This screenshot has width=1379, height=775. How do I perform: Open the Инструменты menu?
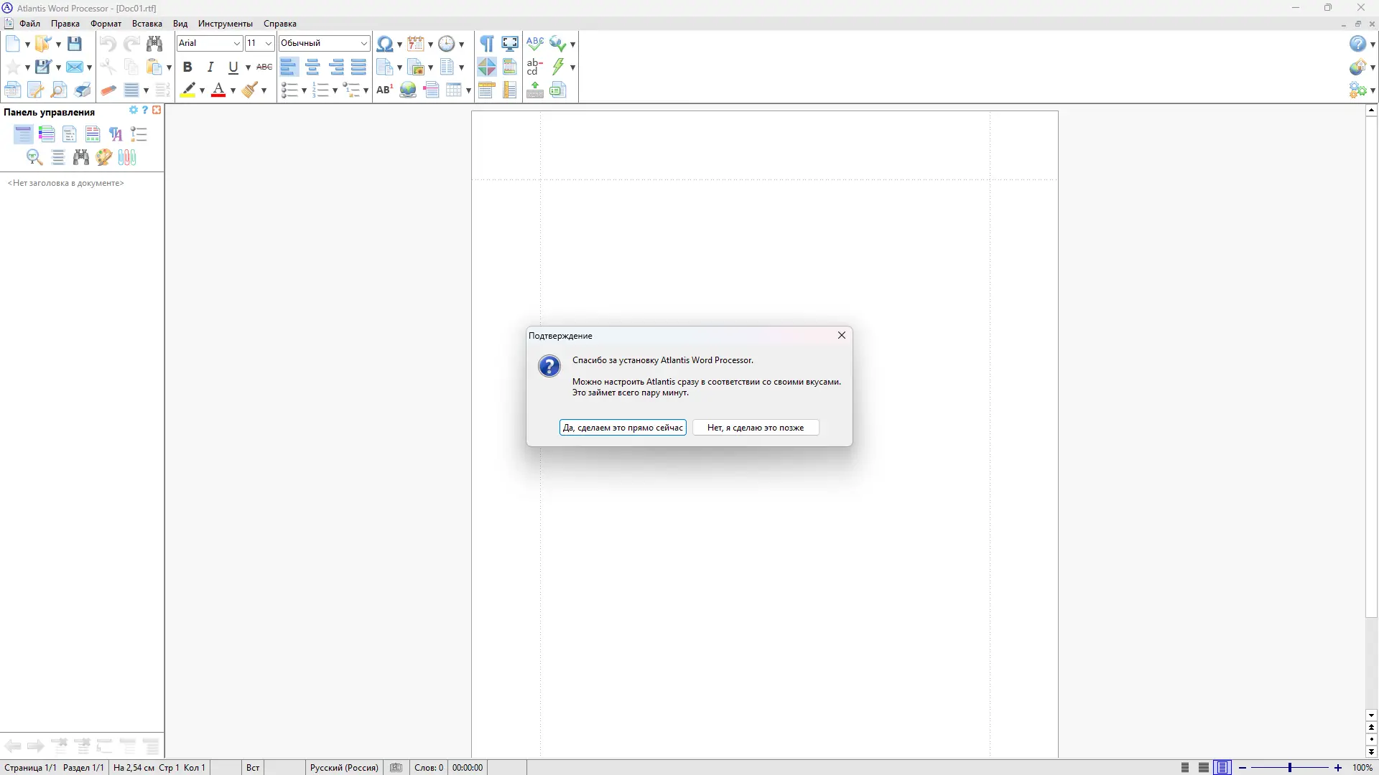tap(225, 24)
